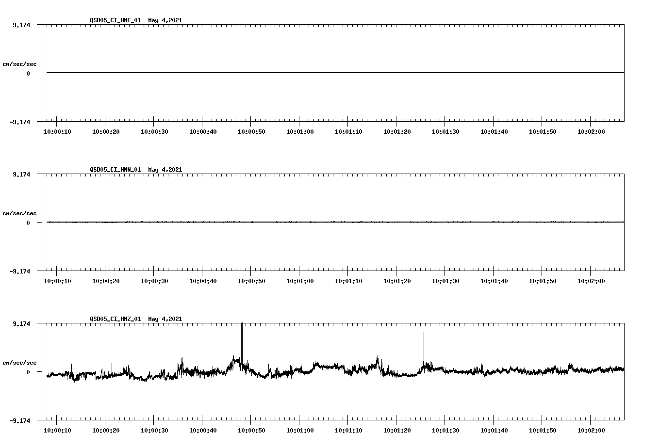
Task: Click the 10:00:10 time tick on the HNE plot
Action: pos(58,131)
